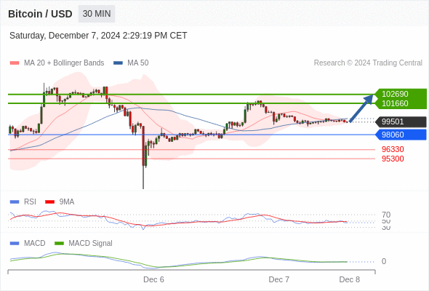Select the 102690 resistance price label
This screenshot has height=291, width=429.
(395, 94)
